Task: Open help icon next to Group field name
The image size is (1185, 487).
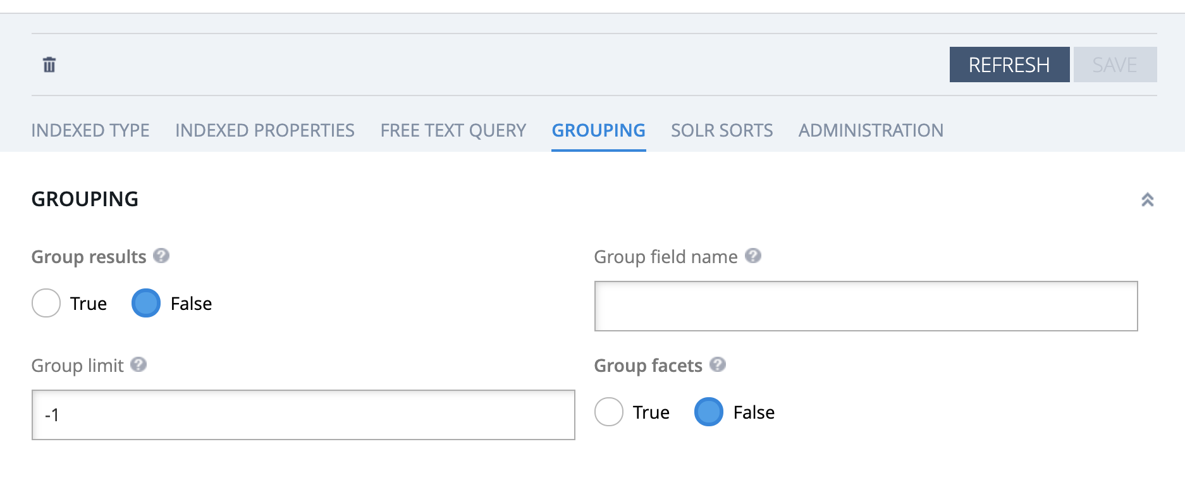Action: pos(752,256)
